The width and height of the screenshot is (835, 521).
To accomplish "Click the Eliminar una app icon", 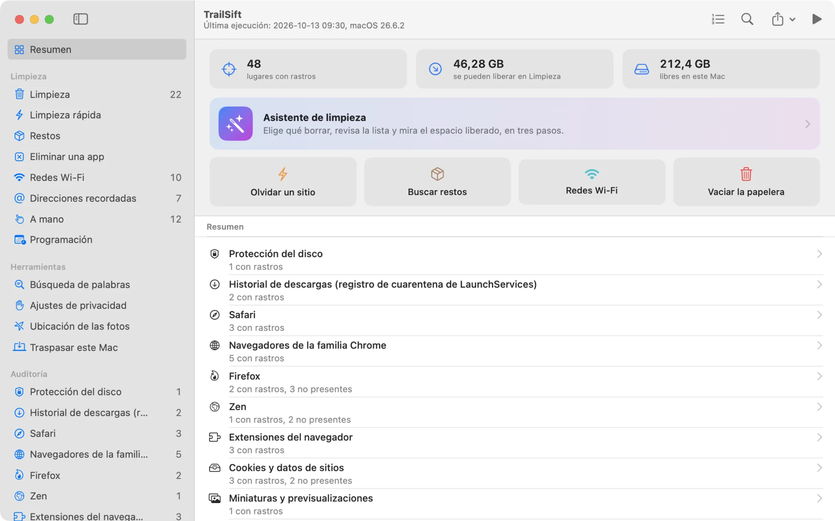I will pyautogui.click(x=19, y=157).
